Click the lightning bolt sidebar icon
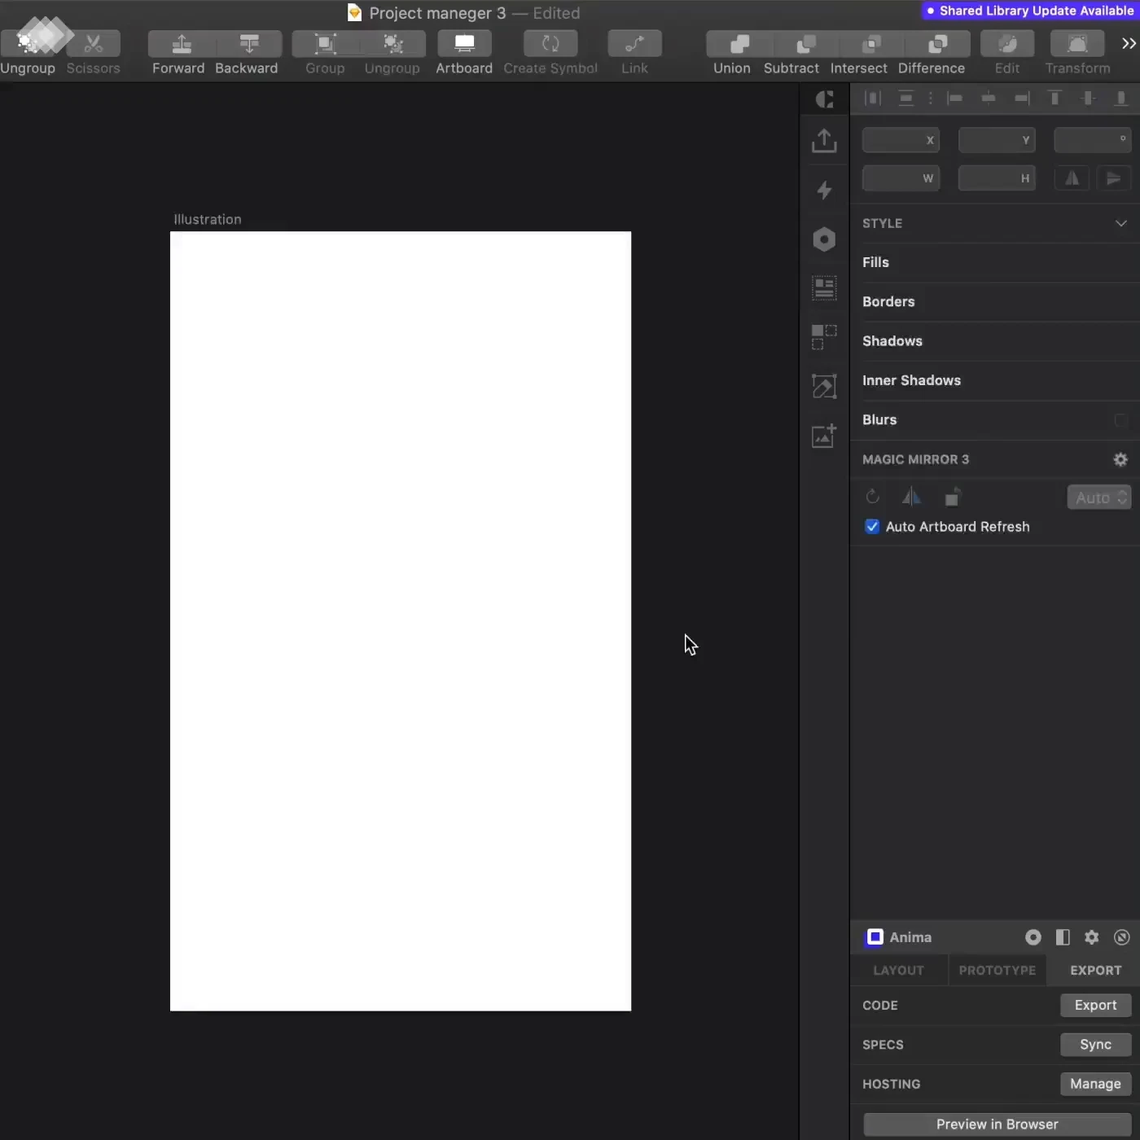Viewport: 1140px width, 1140px height. tap(824, 191)
